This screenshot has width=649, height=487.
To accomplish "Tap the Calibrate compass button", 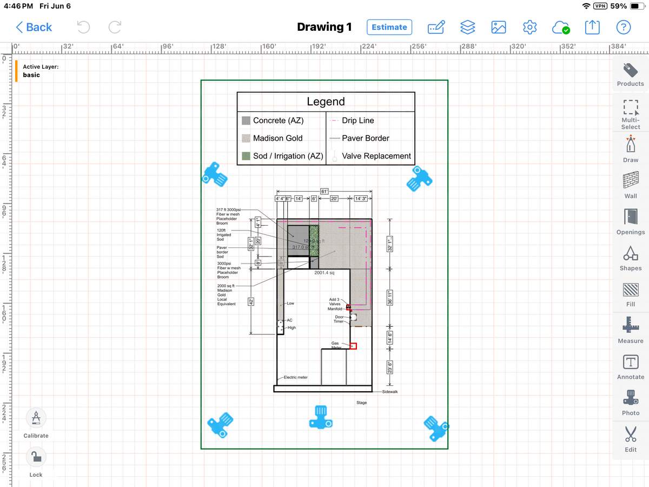I will [x=36, y=419].
